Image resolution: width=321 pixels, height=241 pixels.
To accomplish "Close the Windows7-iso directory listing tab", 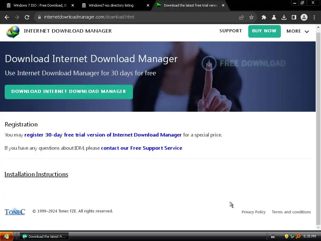I will (x=148, y=5).
